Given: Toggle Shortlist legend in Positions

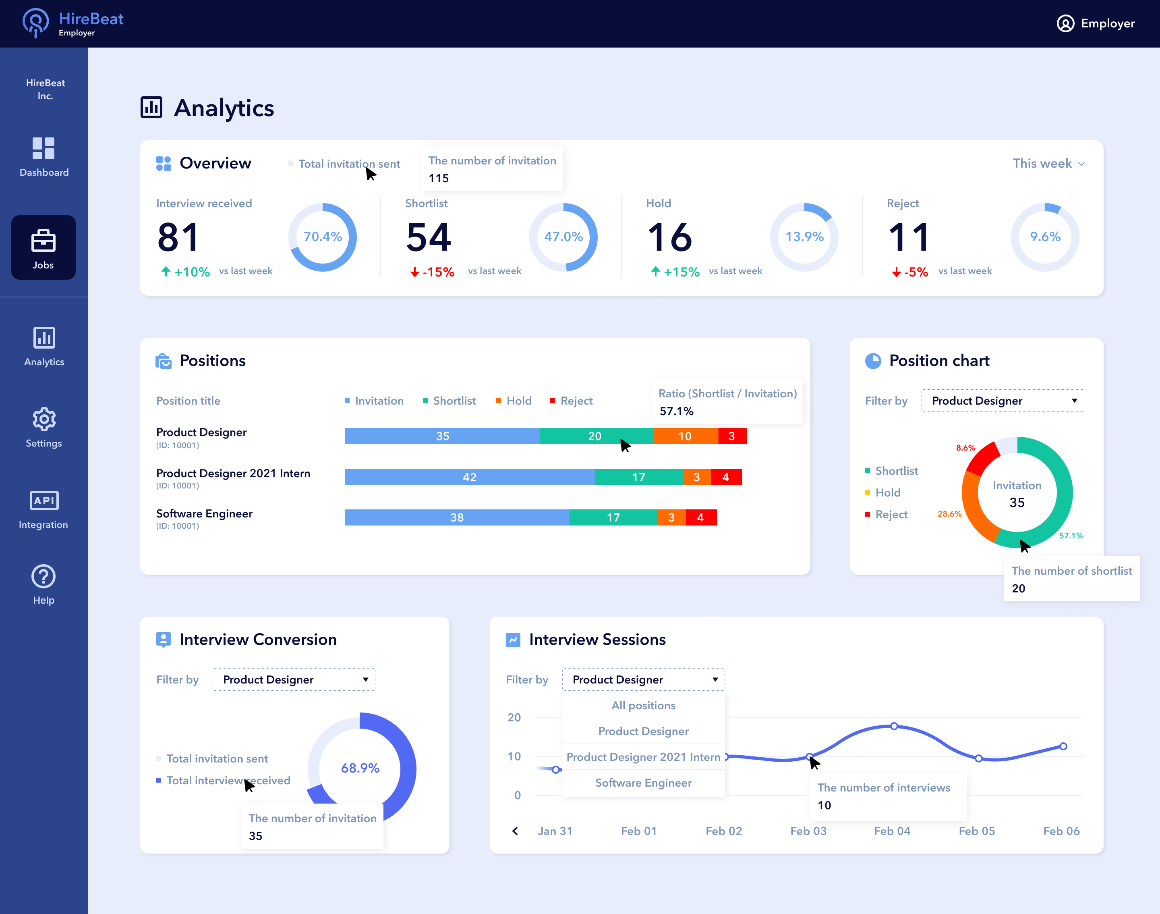Looking at the screenshot, I should [x=449, y=401].
